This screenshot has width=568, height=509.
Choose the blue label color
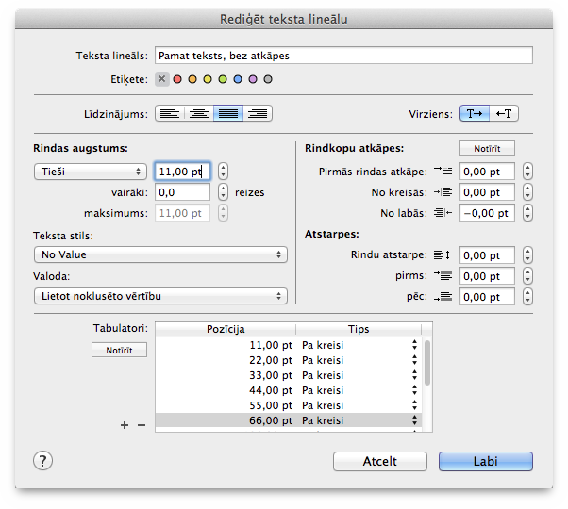(x=238, y=79)
